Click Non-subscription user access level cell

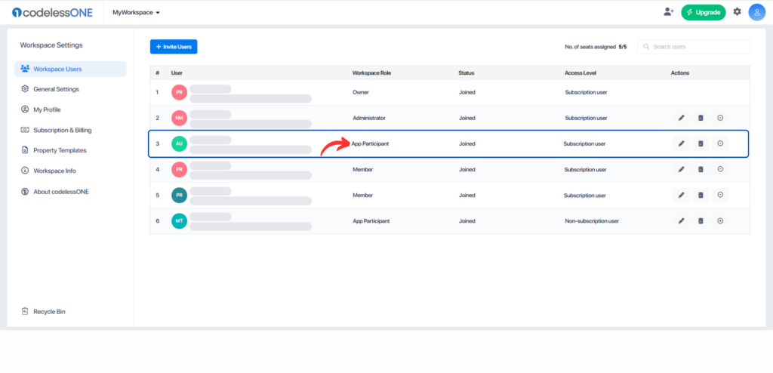(x=592, y=221)
